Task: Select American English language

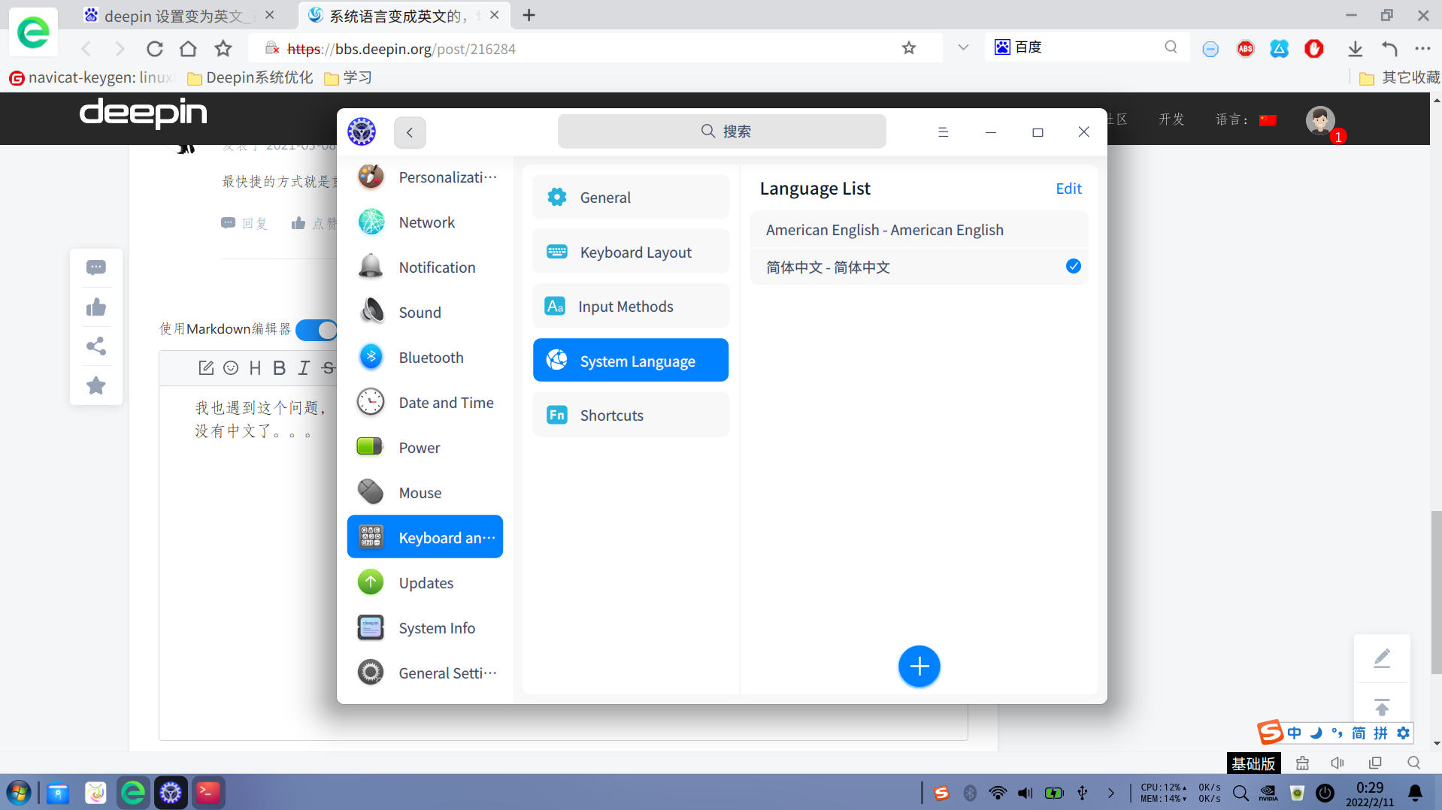Action: pos(919,230)
